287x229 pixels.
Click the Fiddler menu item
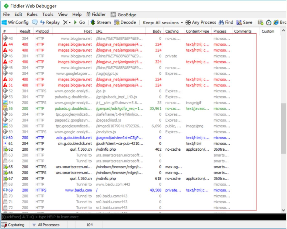96,14
